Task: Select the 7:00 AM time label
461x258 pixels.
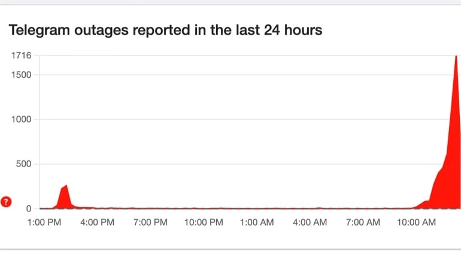Action: point(363,223)
